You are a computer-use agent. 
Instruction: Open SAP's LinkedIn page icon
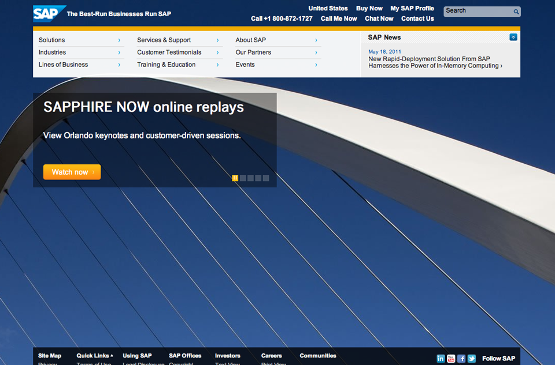pyautogui.click(x=441, y=359)
